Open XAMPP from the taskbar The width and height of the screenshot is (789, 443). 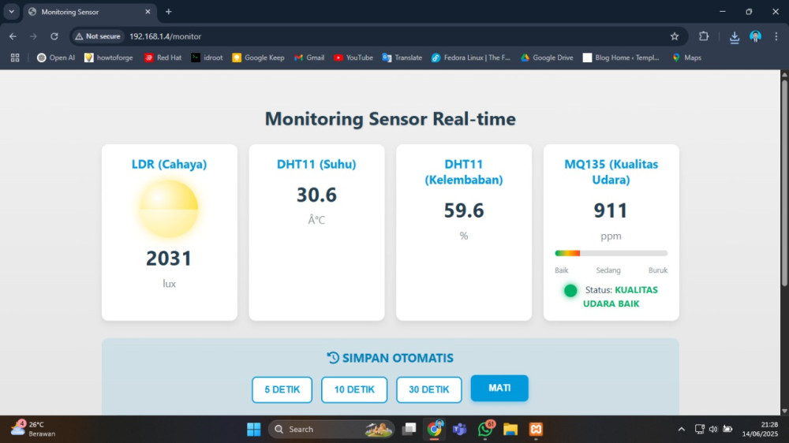click(536, 430)
